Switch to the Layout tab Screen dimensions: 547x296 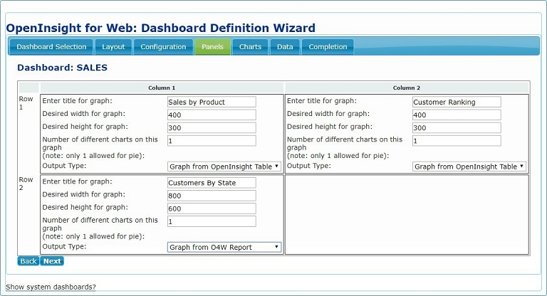pyautogui.click(x=113, y=47)
